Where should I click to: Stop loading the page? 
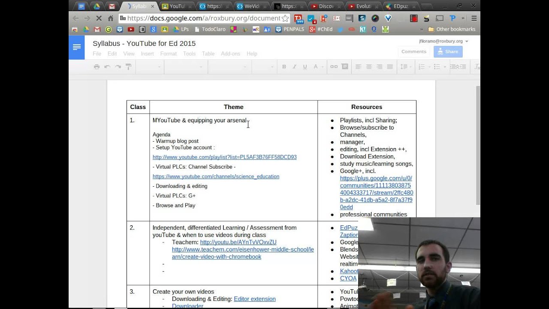coord(99,18)
